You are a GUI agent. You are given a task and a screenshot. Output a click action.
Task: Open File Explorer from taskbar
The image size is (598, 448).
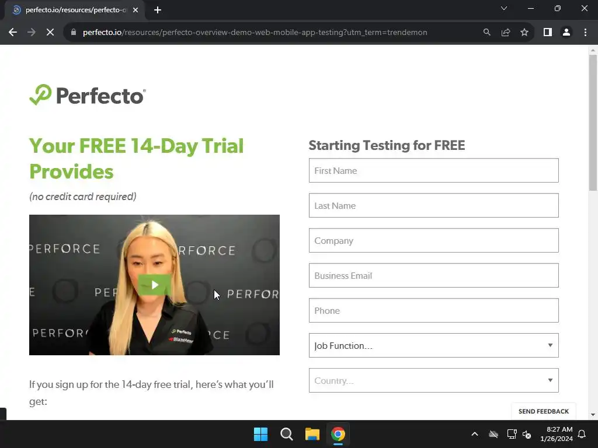coord(312,434)
